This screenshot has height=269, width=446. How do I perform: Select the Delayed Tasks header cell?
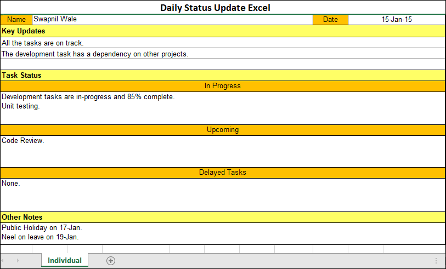pos(223,173)
